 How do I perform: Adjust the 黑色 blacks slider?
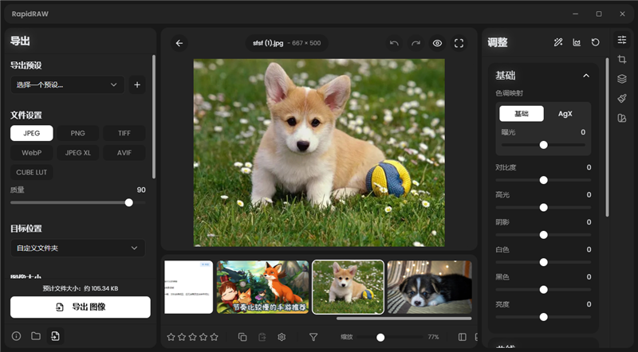click(543, 290)
